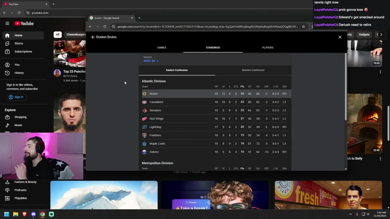Open the brick oven fire video thumbnail

(364, 123)
